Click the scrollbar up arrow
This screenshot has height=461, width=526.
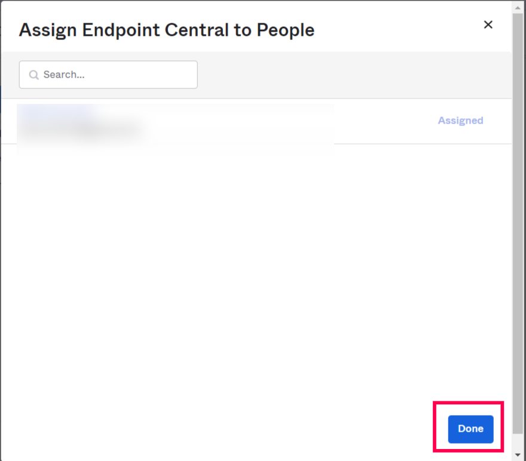click(518, 7)
